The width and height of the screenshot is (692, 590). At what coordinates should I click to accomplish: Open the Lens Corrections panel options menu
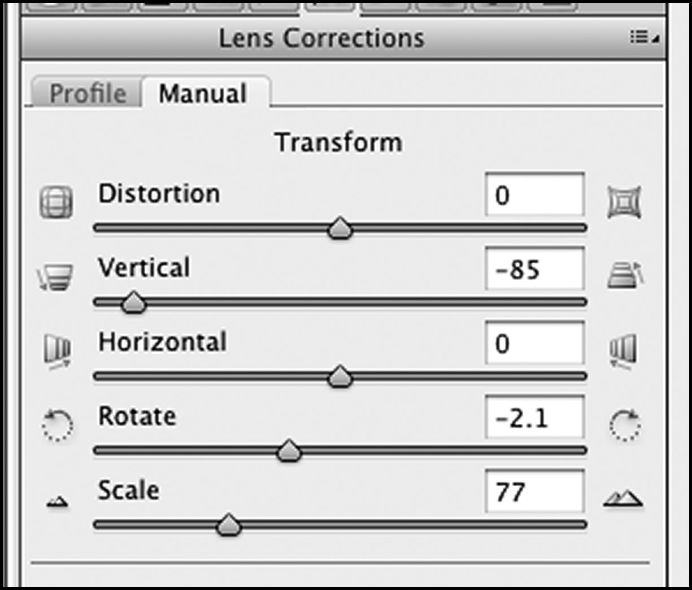coord(644,38)
